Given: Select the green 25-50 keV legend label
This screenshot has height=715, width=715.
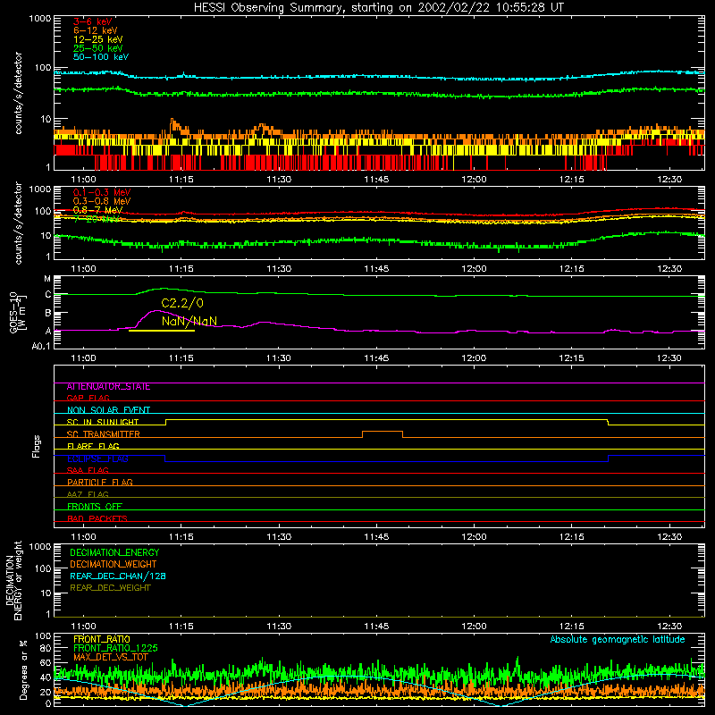Looking at the screenshot, I should point(98,48).
